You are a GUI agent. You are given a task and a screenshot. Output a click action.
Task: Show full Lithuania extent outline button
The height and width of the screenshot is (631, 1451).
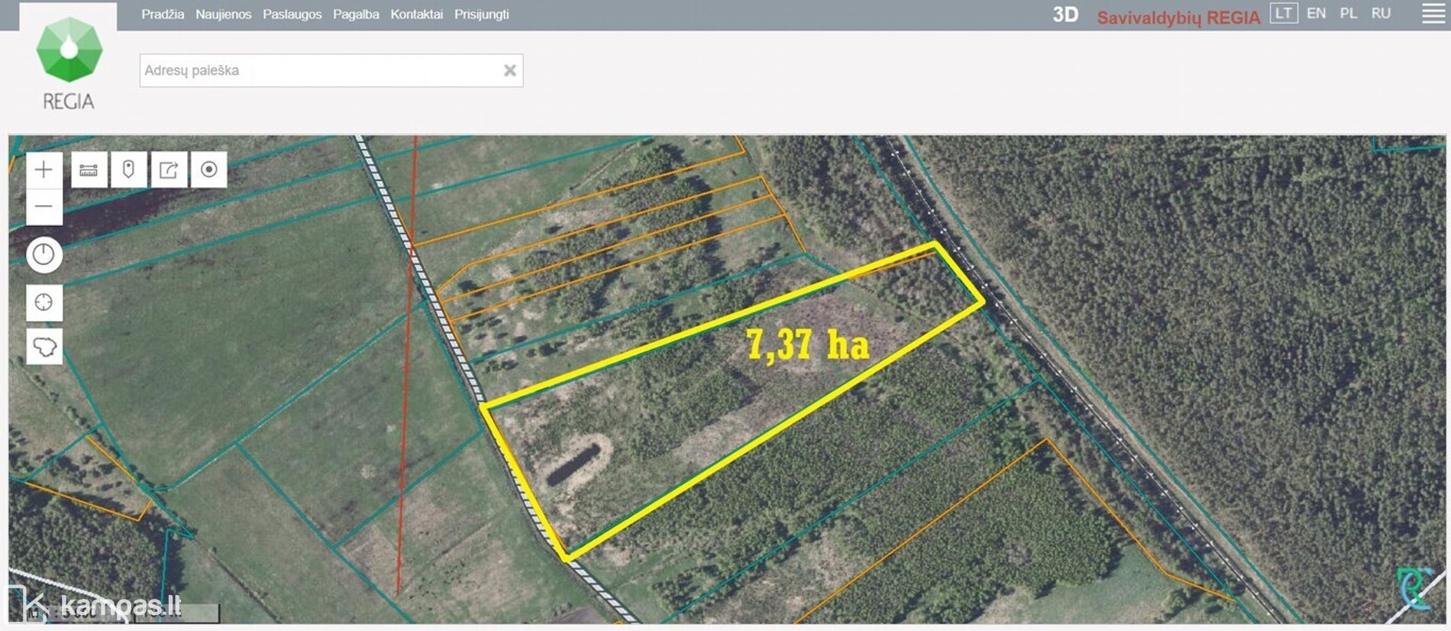point(44,347)
